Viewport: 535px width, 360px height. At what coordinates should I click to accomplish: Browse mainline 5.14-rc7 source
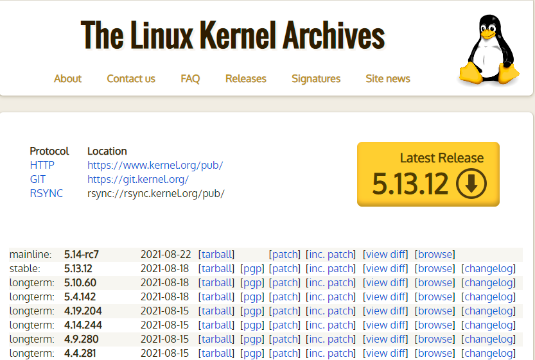click(435, 254)
